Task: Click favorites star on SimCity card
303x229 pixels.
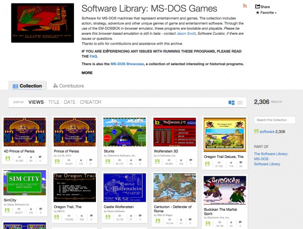Action: (x=31, y=209)
